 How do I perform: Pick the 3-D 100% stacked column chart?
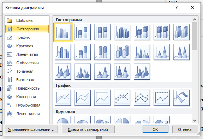pyautogui.click(x=162, y=32)
